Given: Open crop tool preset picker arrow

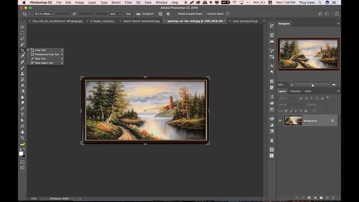Looking at the screenshot, I should click(29, 14).
